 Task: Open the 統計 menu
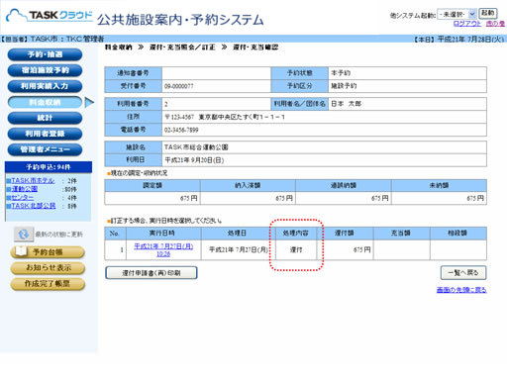coord(45,118)
